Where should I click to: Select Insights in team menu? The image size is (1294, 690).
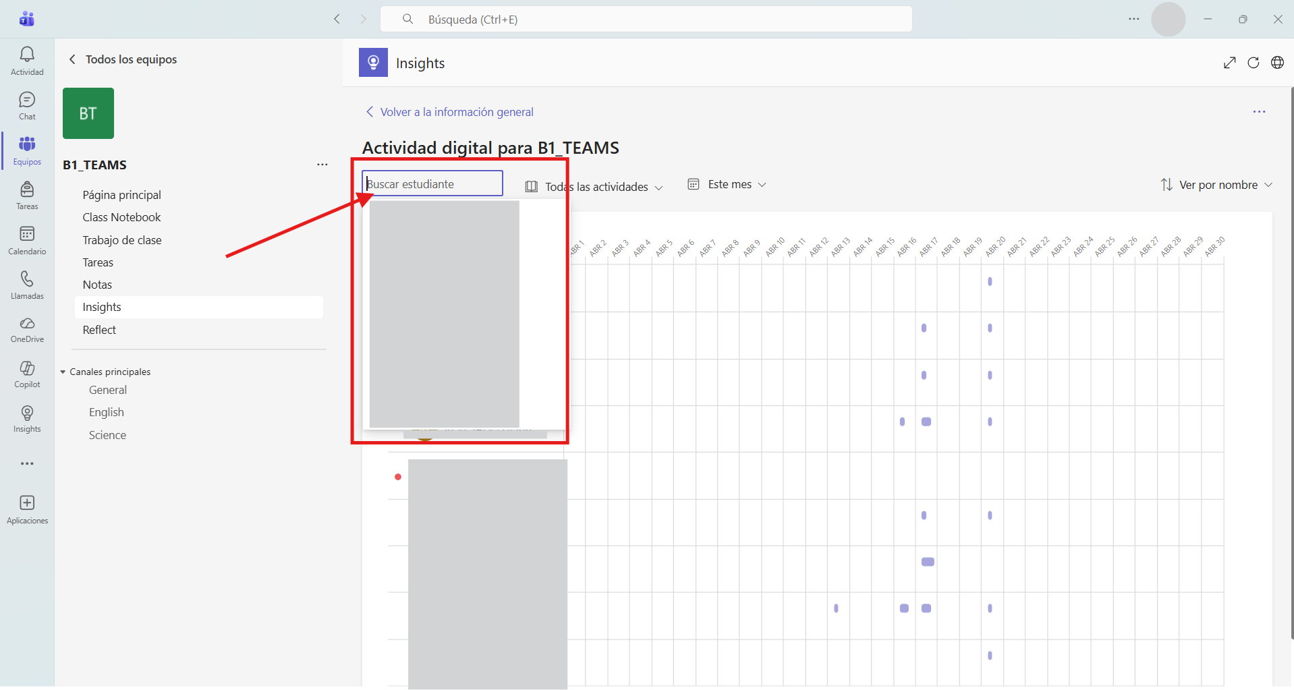199,307
